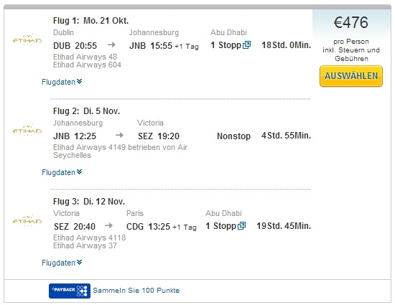Click the Flug 1: Mo. 21 Okt. heading

pos(90,21)
